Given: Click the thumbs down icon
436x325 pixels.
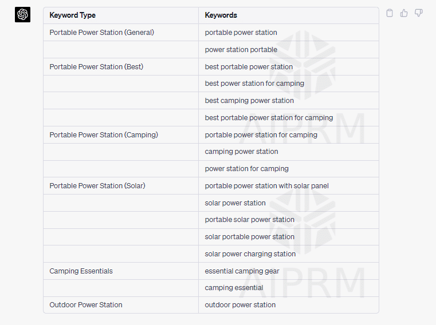Looking at the screenshot, I should (x=419, y=13).
